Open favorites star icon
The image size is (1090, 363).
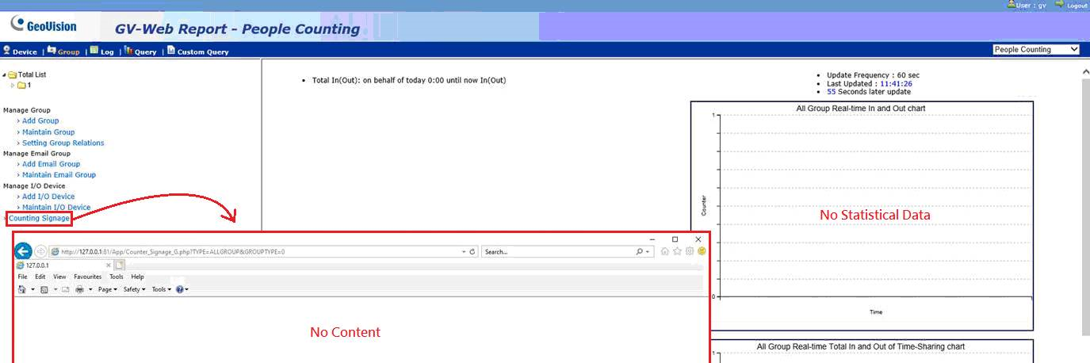coord(677,251)
